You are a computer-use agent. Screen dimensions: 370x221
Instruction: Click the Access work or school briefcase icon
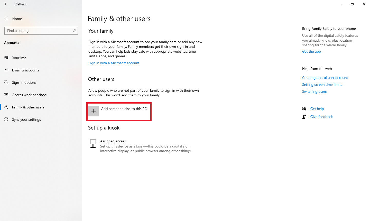[x=6, y=95]
